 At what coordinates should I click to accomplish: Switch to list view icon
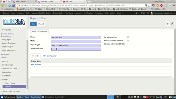[x=167, y=24]
